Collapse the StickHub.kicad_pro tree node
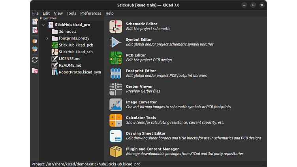This screenshot has height=167, width=297. pyautogui.click(x=43, y=25)
